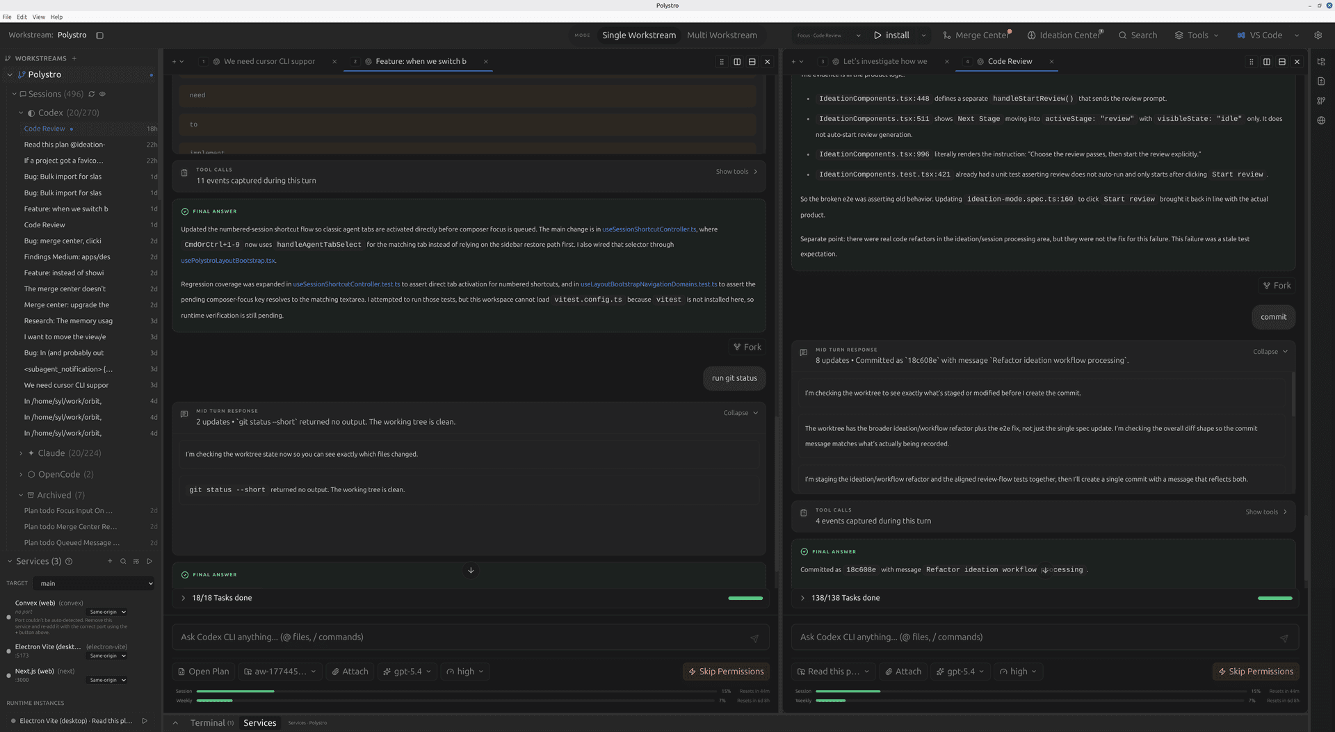Click the 138/138 Tasks progress bar
1335x732 pixels.
(1275, 598)
